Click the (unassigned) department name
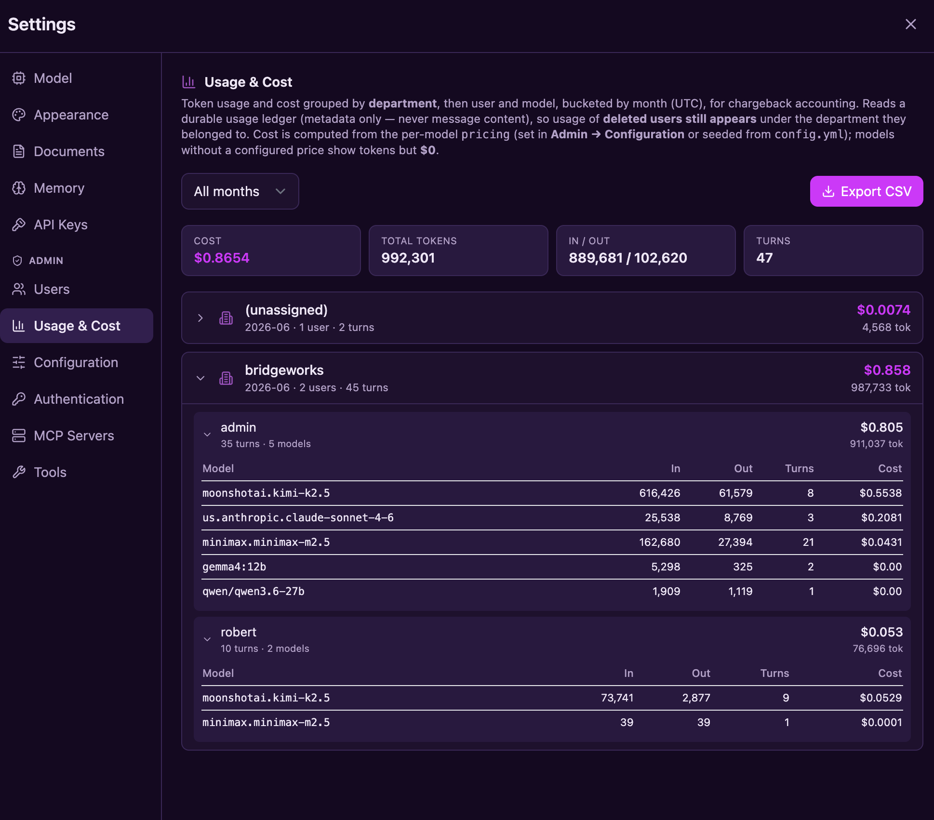 (286, 310)
